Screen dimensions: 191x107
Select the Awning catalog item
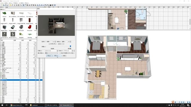click(x=30, y=35)
